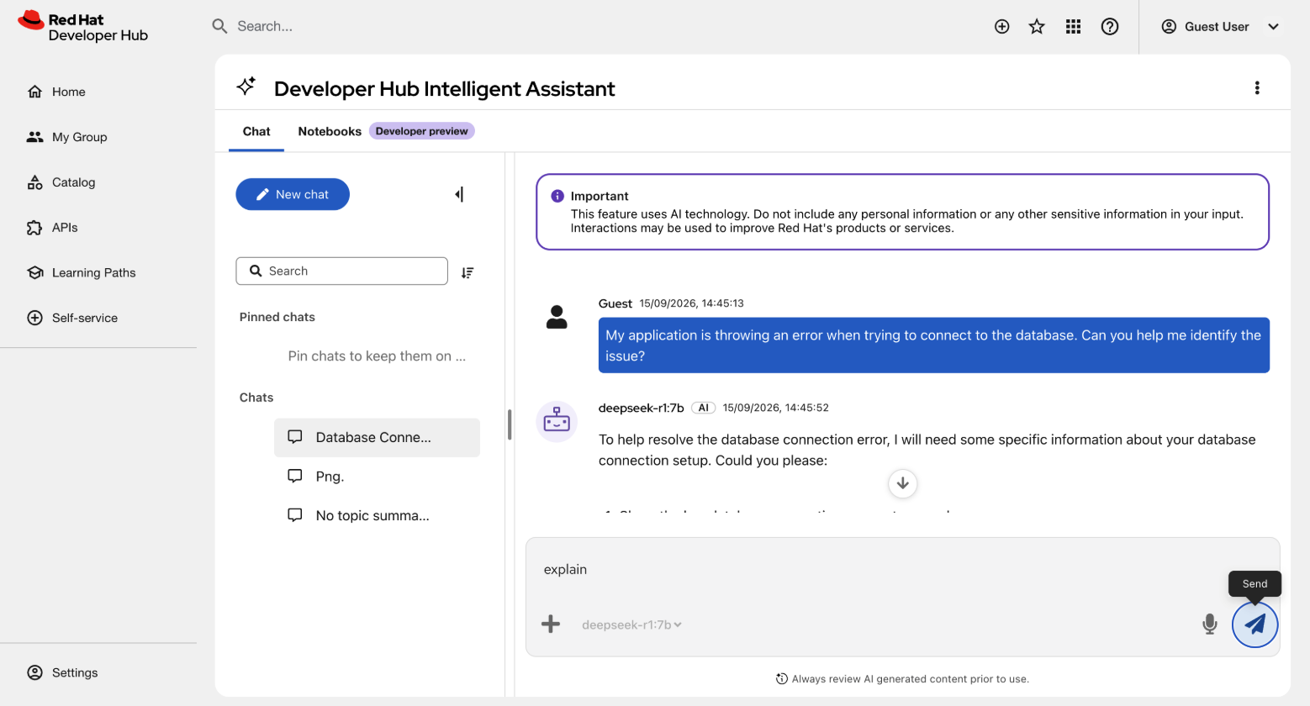Click the Guest user avatar icon
The height and width of the screenshot is (706, 1310).
pyautogui.click(x=557, y=318)
